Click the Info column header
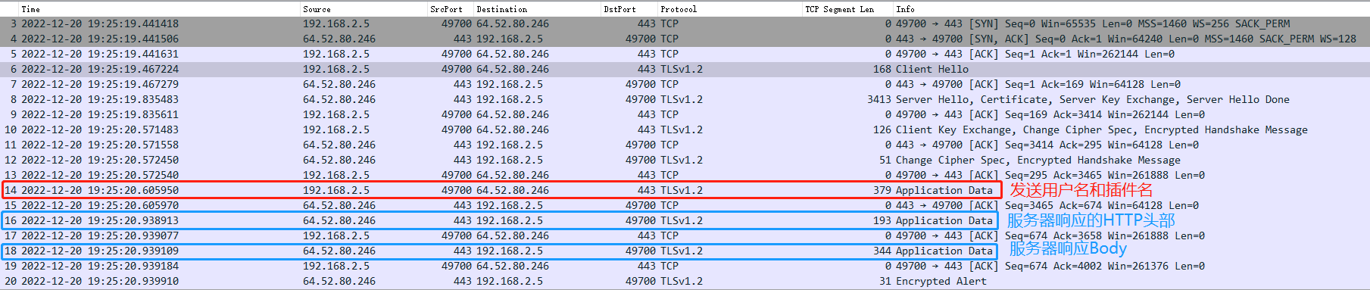Image resolution: width=1370 pixels, height=290 pixels. click(905, 9)
